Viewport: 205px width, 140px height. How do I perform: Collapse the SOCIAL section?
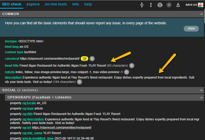201,90
